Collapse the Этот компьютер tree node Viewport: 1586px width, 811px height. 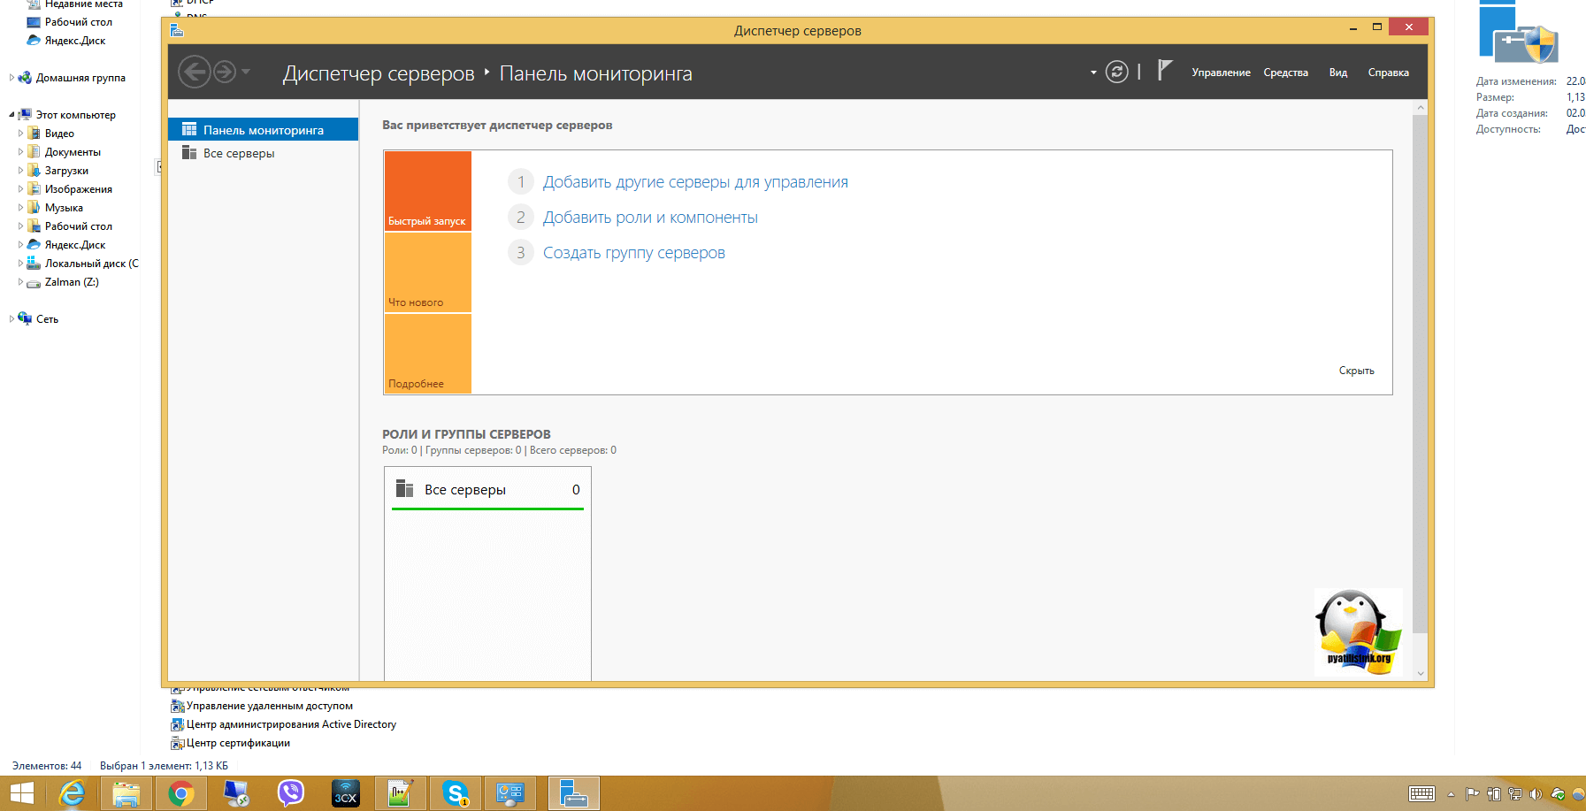click(x=11, y=115)
